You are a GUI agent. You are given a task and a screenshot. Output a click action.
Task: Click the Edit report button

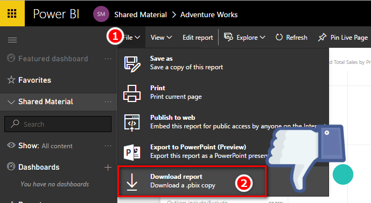click(x=198, y=38)
